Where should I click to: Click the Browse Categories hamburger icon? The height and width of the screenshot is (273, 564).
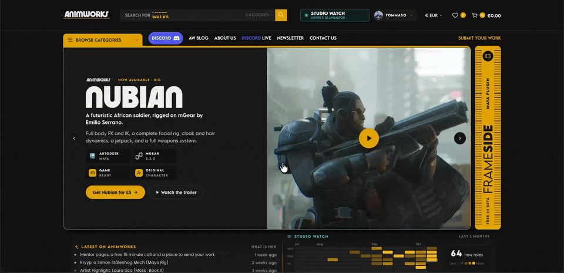(70, 40)
